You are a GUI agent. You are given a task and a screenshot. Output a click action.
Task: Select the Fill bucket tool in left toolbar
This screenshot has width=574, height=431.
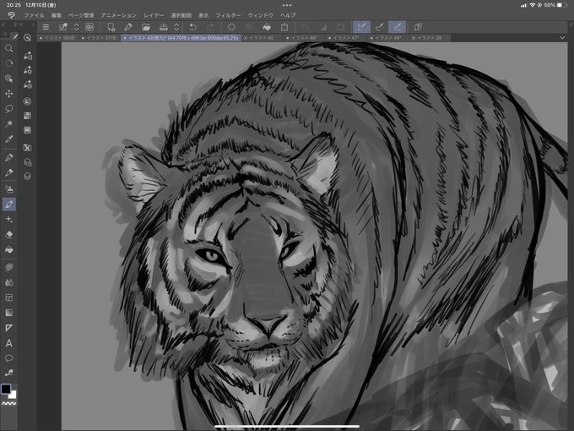tap(9, 250)
